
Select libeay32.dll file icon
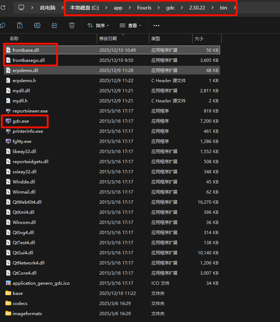click(8, 151)
